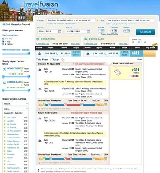This screenshot has height=173, width=160.
Task: Click the From location input field
Action: click(71, 20)
